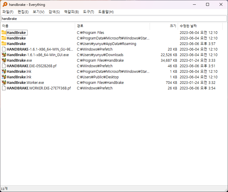Open the 책갈피(B) bookmarks menu
Screen dimensions: 228x192
(x=72, y=12)
